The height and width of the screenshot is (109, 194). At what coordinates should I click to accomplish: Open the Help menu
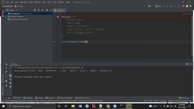(68, 2)
